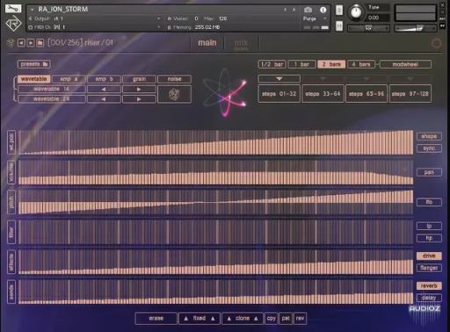Toggle the pan button
This screenshot has width=450, height=332.
429,172
